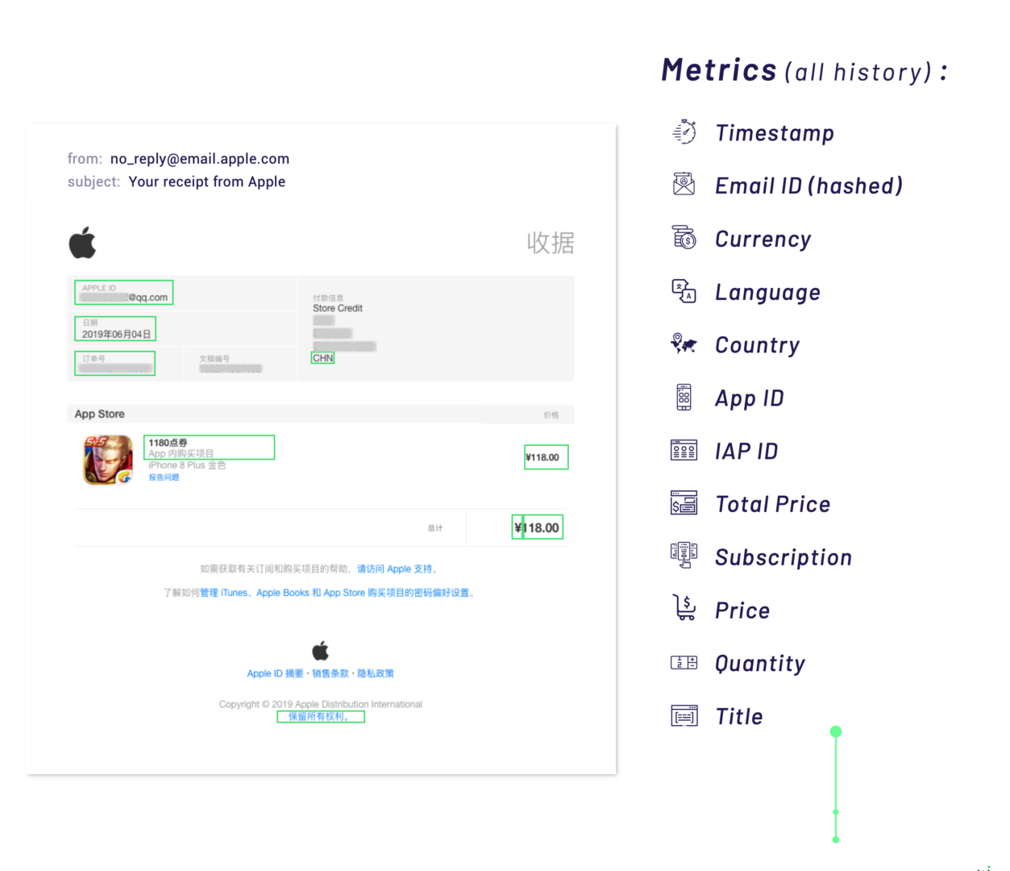Click the App Store section header
The height and width of the screenshot is (871, 1010).
point(100,414)
